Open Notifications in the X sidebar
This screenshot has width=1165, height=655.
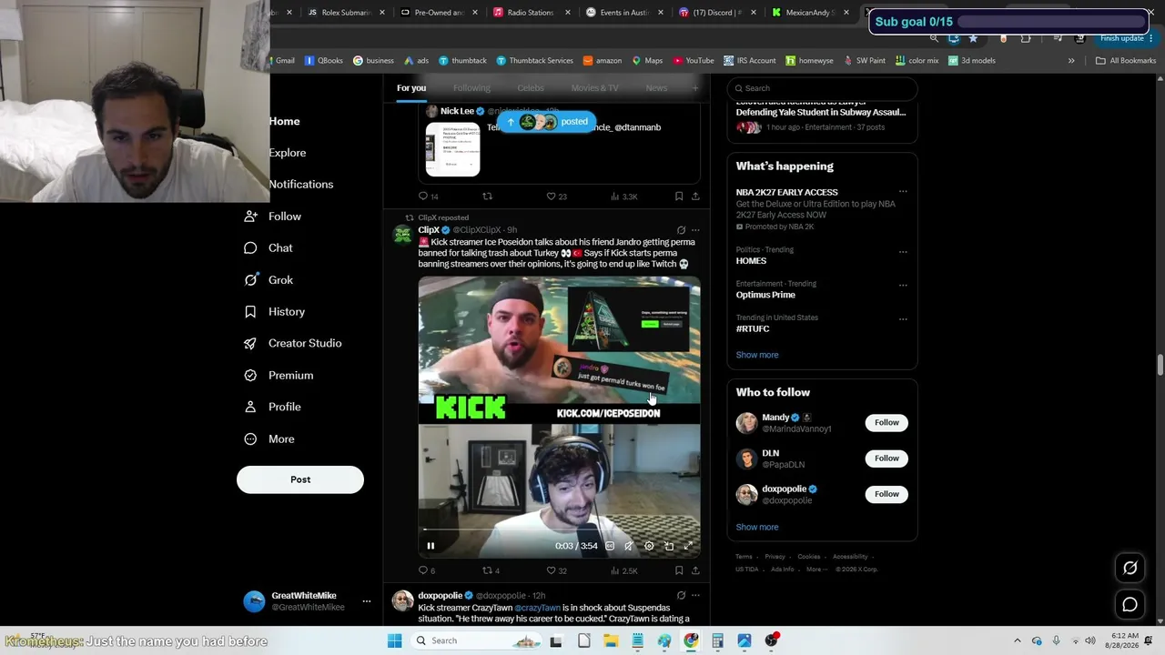coord(301,184)
